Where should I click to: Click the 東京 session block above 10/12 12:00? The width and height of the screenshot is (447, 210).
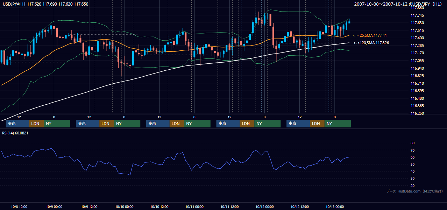(x=298, y=124)
